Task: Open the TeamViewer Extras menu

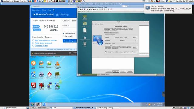Action: pyautogui.click(x=44, y=10)
